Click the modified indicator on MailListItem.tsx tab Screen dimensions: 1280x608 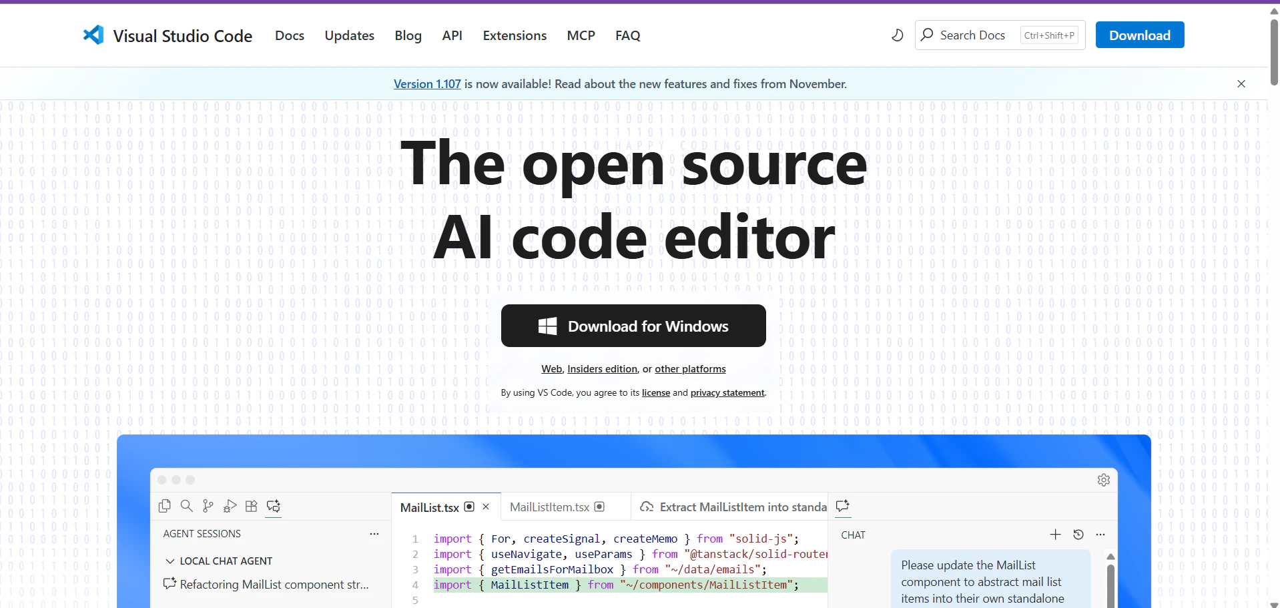(599, 507)
